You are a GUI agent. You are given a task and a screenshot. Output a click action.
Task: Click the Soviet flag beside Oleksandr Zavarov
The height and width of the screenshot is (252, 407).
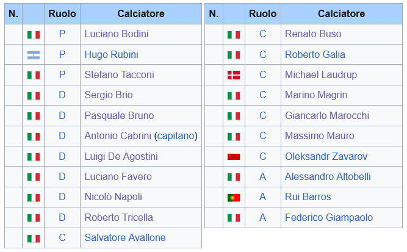pyautogui.click(x=233, y=157)
